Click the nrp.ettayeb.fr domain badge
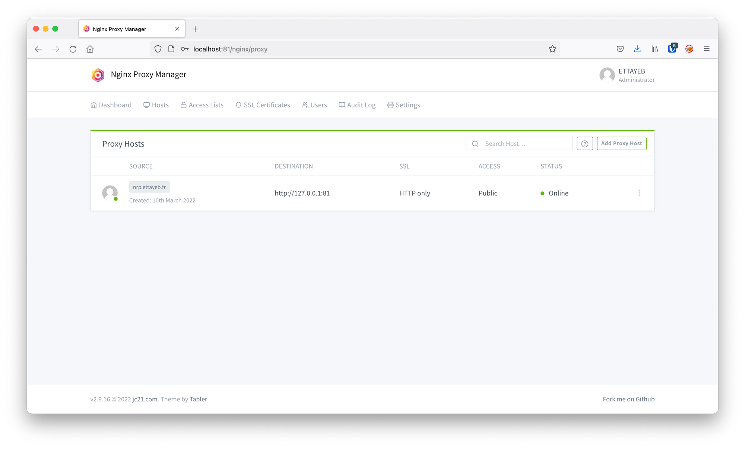The width and height of the screenshot is (745, 449). [x=149, y=187]
